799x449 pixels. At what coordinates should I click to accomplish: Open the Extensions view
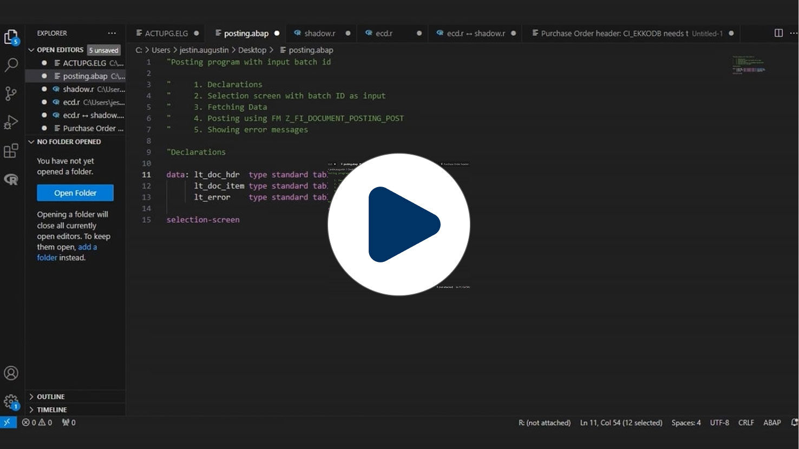point(11,151)
